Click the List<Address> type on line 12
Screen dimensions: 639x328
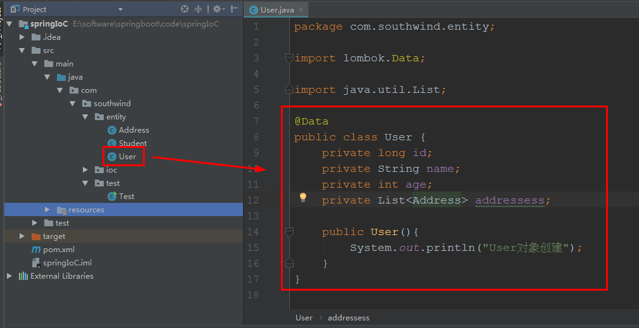423,200
